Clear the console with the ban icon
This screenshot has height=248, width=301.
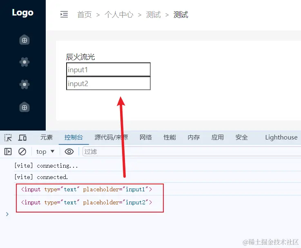coord(22,152)
